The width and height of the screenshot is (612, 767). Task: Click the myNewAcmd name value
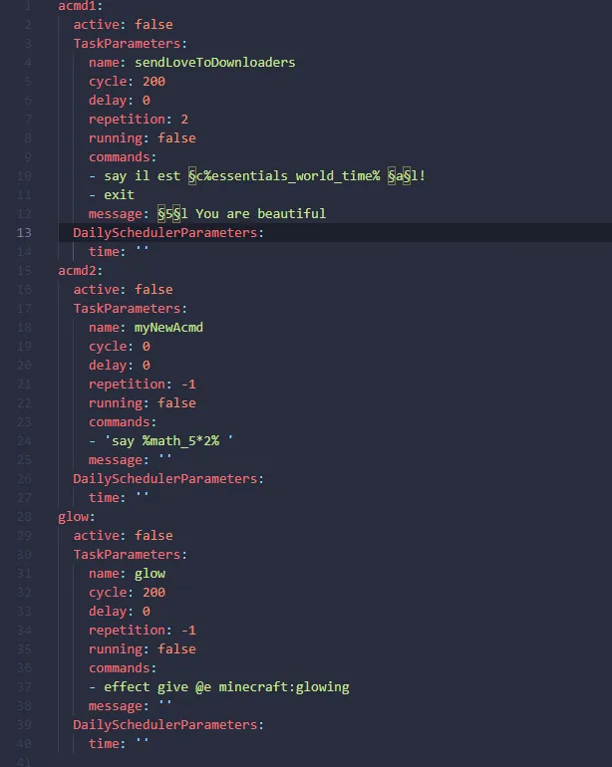coord(168,328)
